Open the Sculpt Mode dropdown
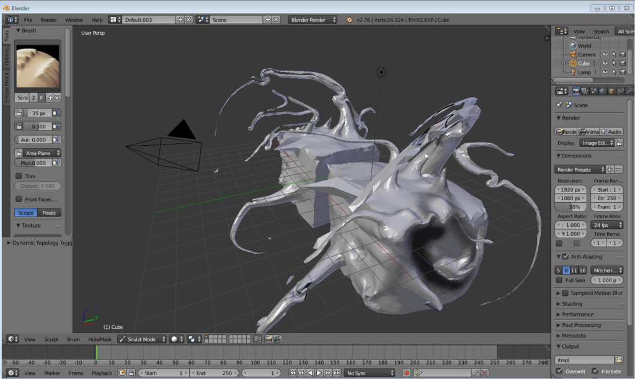 (142, 339)
